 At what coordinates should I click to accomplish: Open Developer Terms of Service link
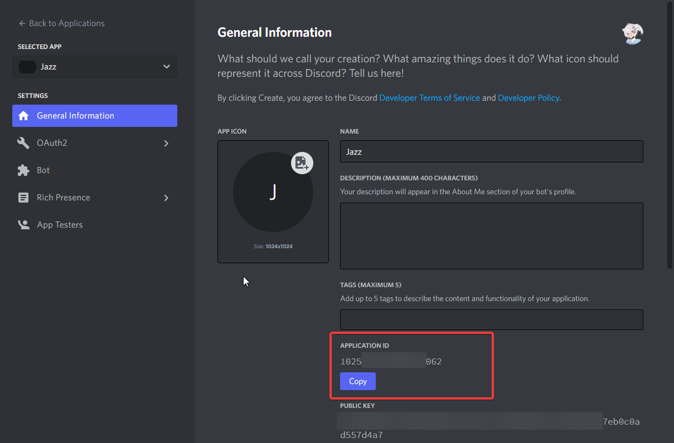pos(429,98)
